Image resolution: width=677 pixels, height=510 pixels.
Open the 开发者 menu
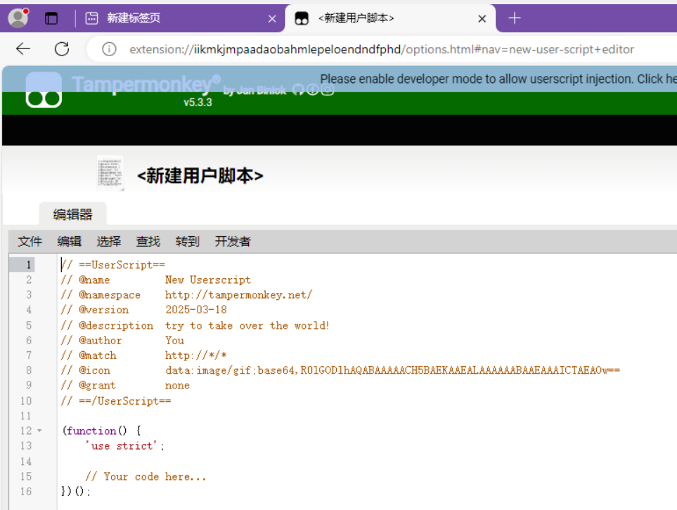click(233, 242)
